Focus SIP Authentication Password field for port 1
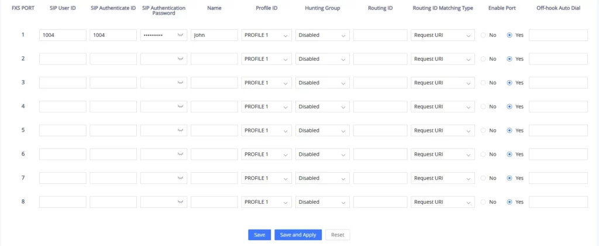This screenshot has height=246, width=599. [x=164, y=35]
